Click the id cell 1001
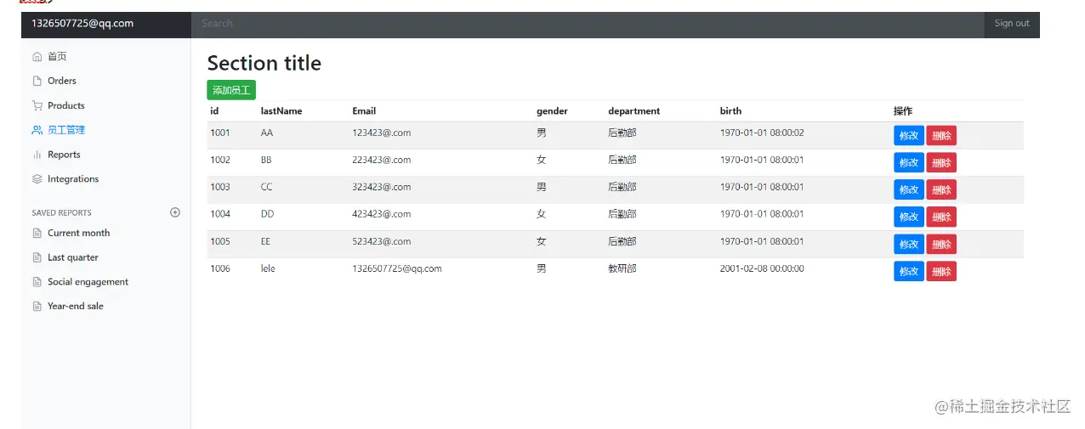Image resolution: width=1085 pixels, height=429 pixels. coord(220,133)
